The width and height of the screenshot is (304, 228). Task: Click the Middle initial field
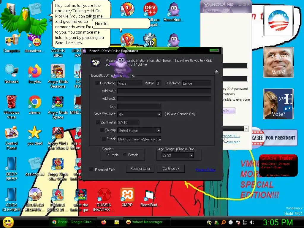point(159,83)
